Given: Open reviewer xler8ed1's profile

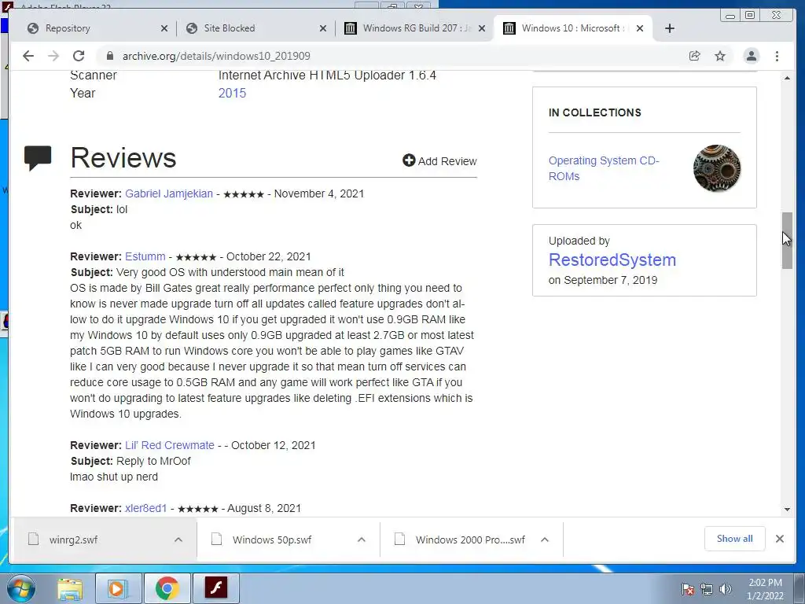Looking at the screenshot, I should (145, 508).
